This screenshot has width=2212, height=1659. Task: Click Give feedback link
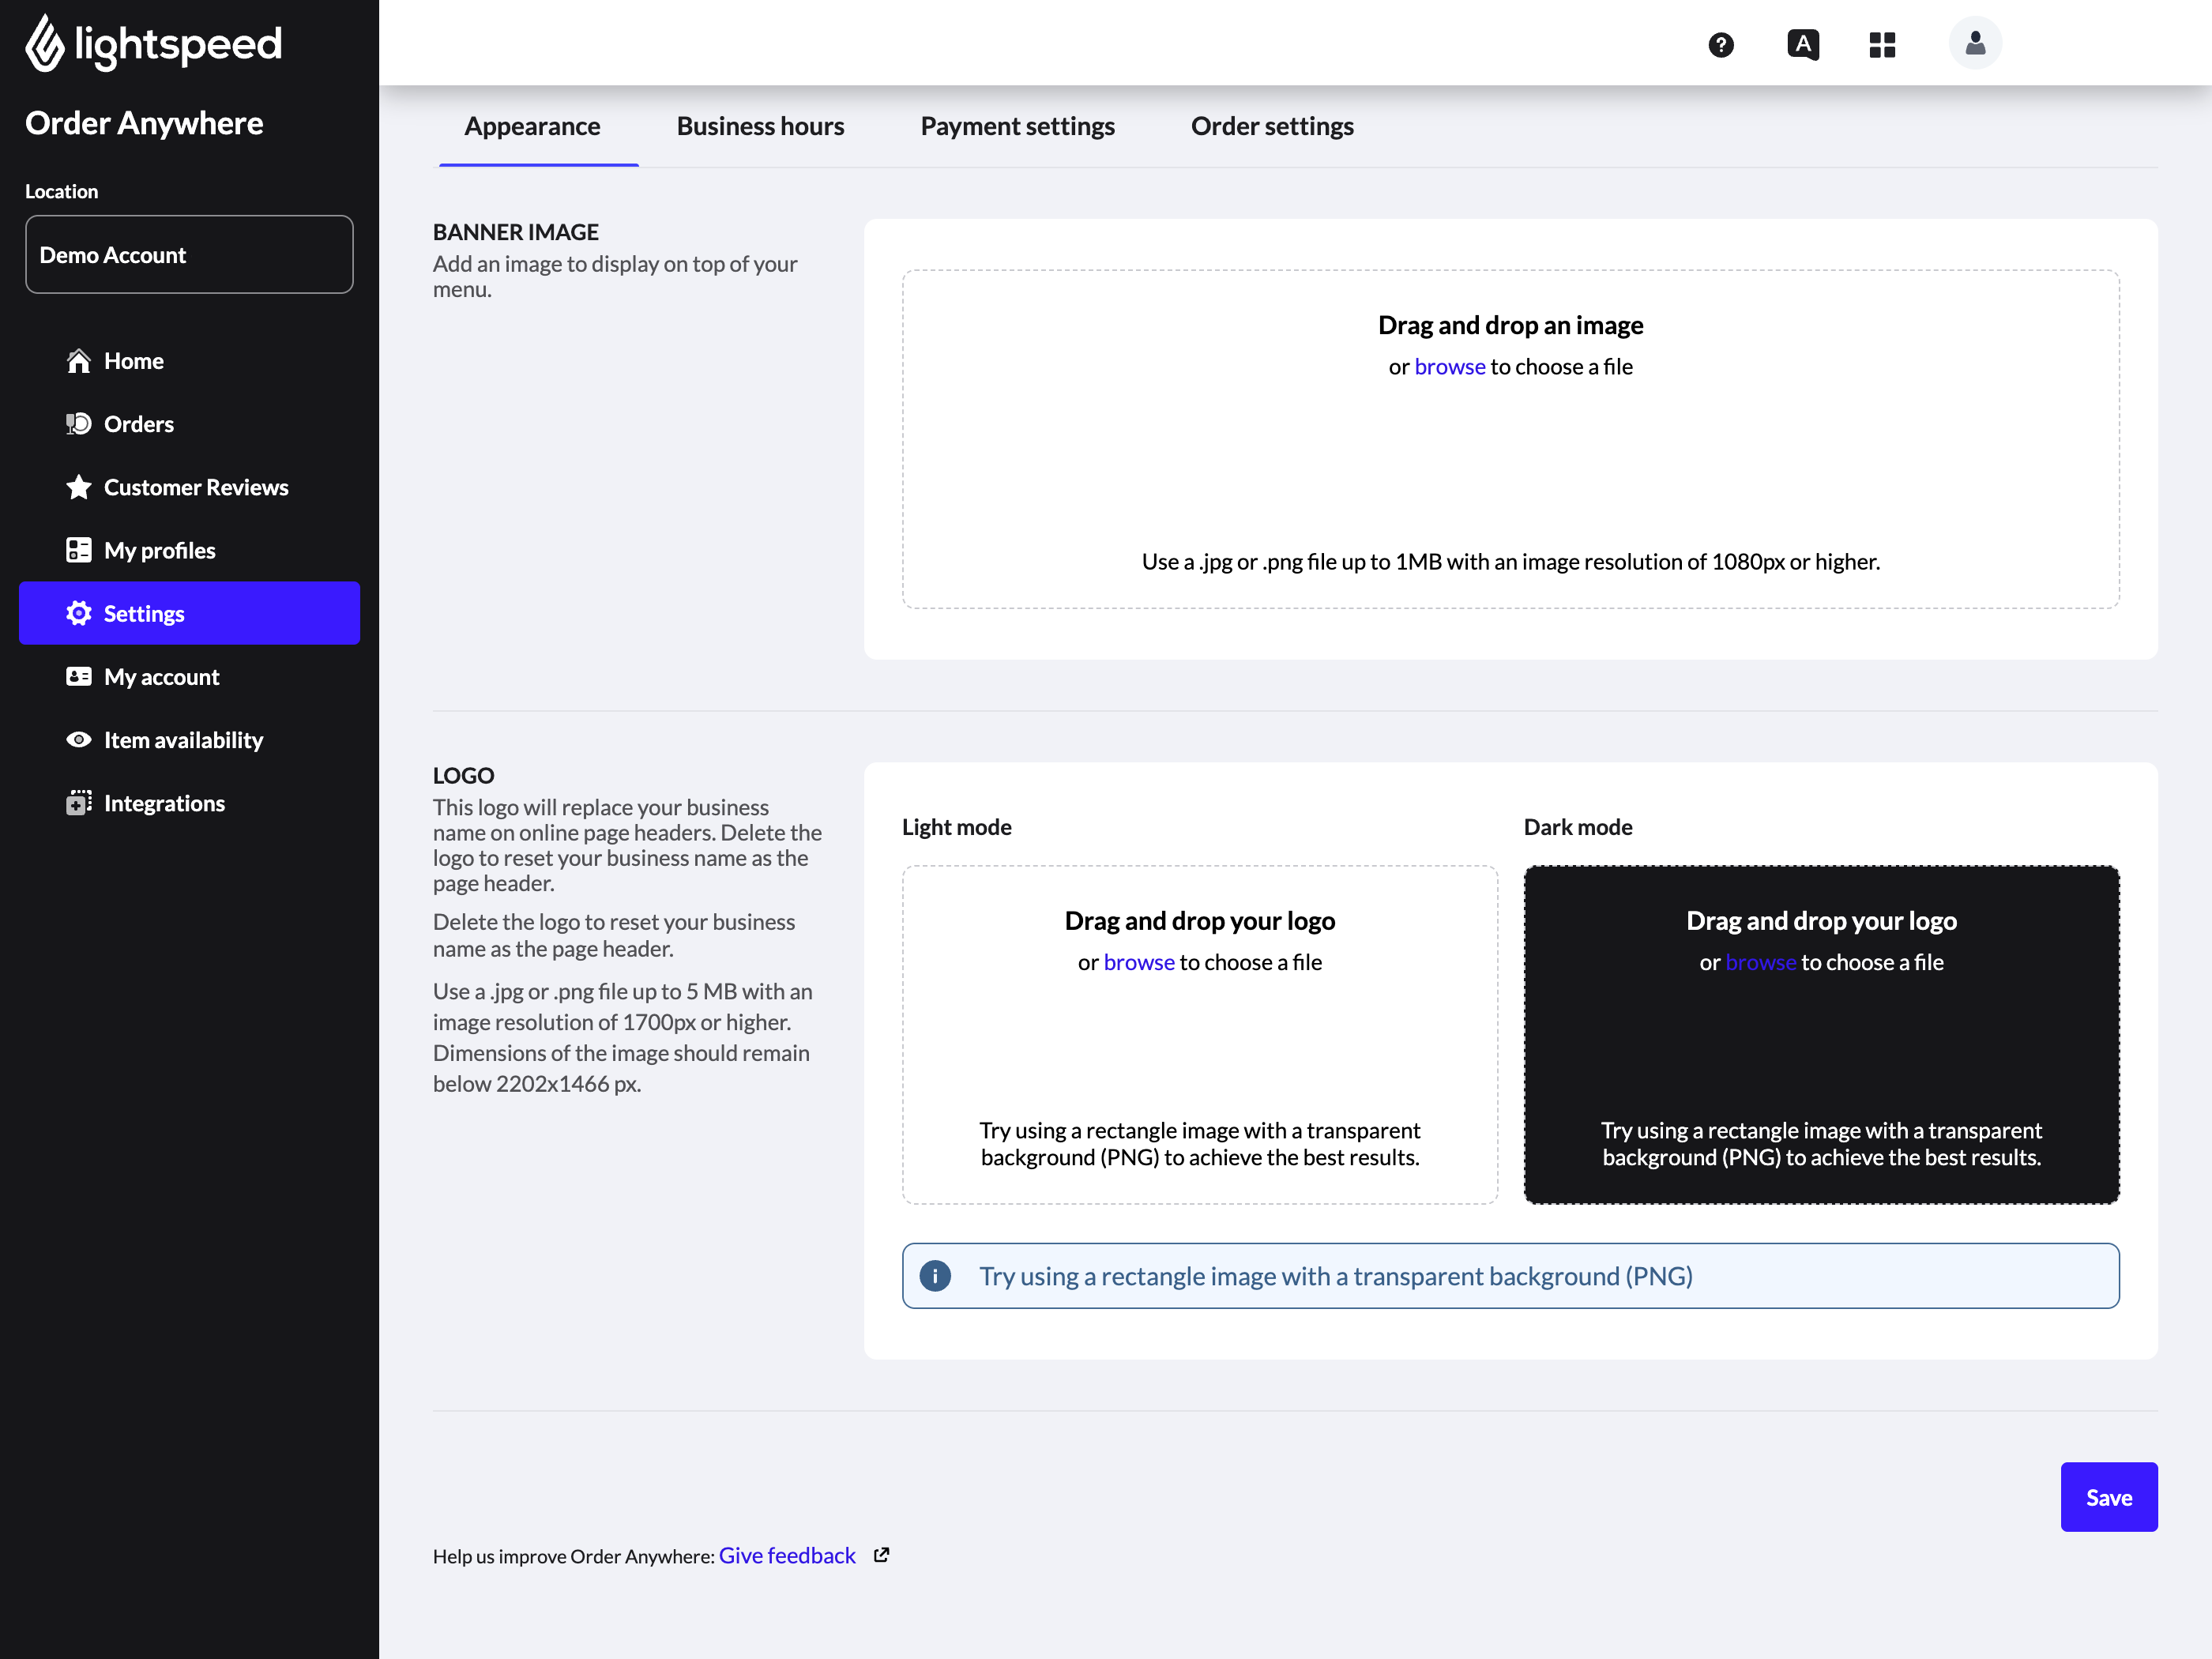(787, 1555)
